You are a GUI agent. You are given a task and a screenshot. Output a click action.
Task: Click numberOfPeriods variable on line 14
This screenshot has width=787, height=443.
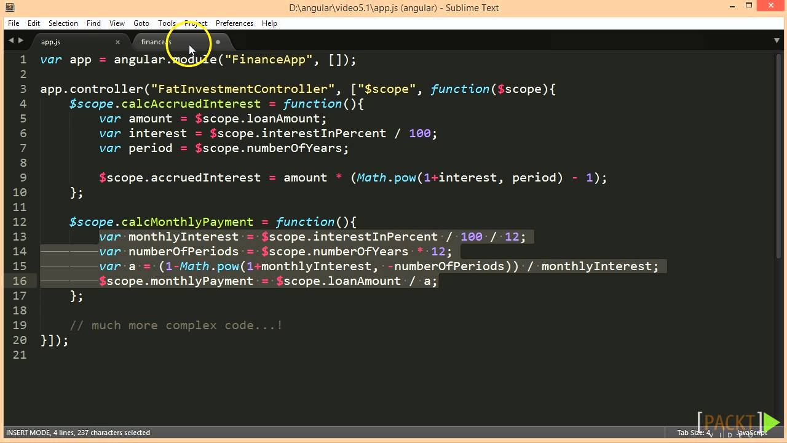pos(184,252)
